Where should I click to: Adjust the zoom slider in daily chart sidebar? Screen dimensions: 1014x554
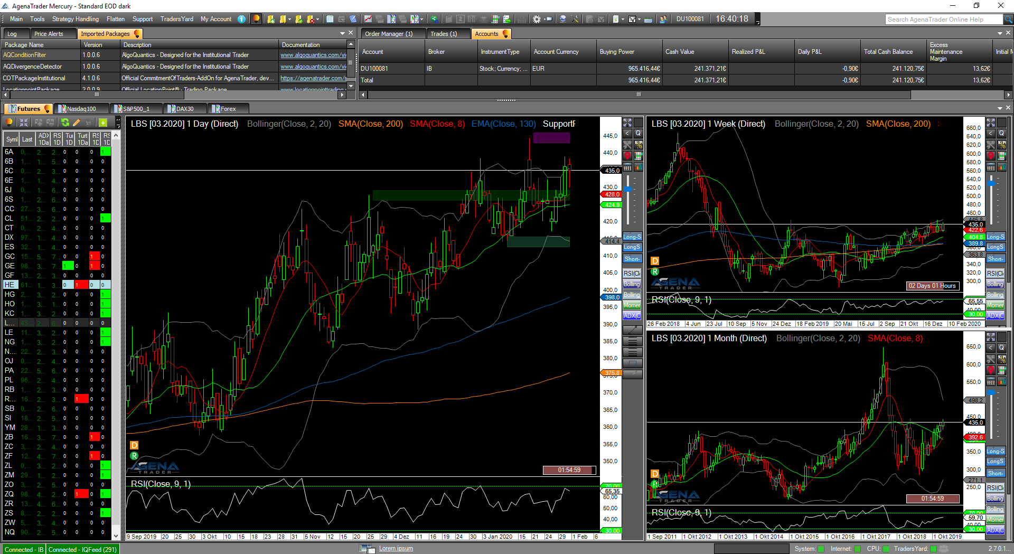[x=628, y=189]
